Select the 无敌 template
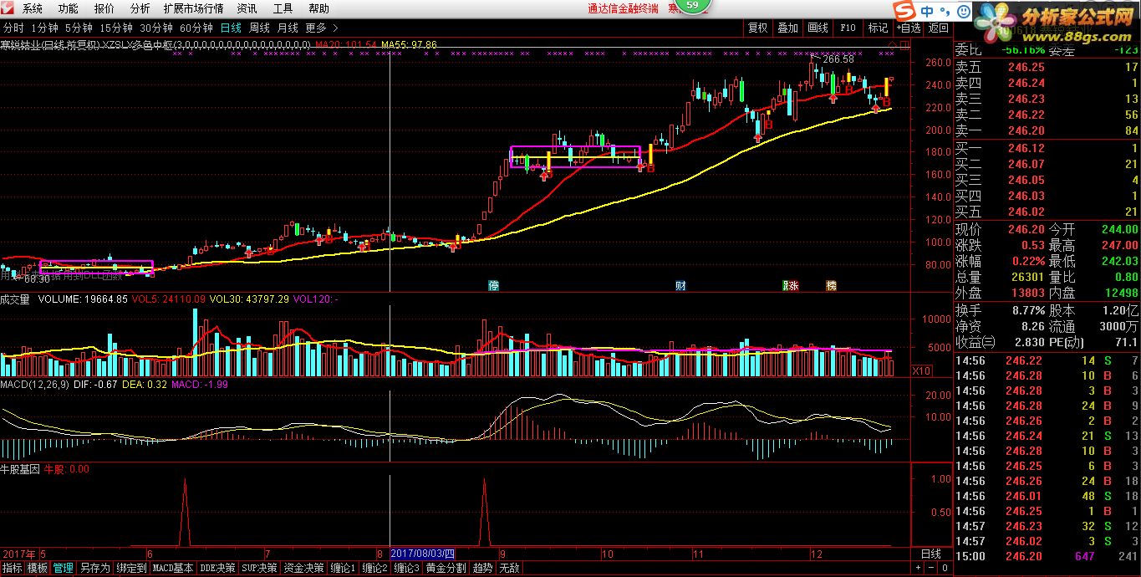This screenshot has height=577, width=1141. pos(509,568)
